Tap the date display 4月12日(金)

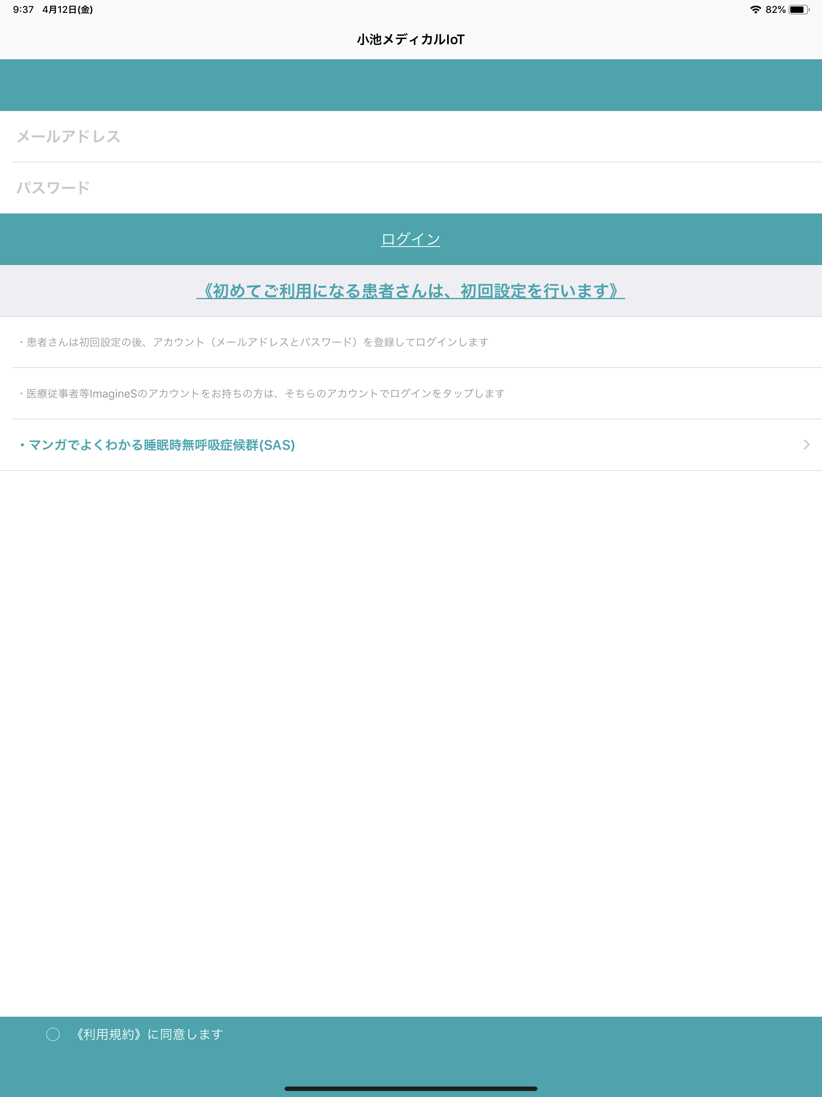pos(67,9)
